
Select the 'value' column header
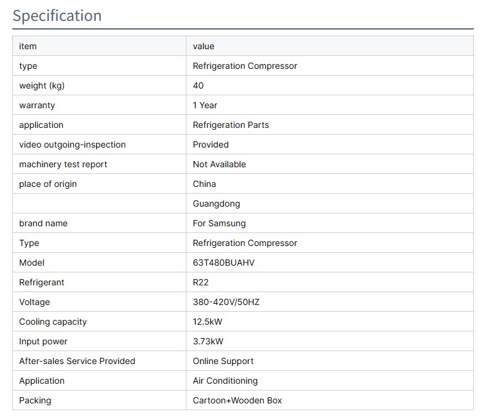204,46
